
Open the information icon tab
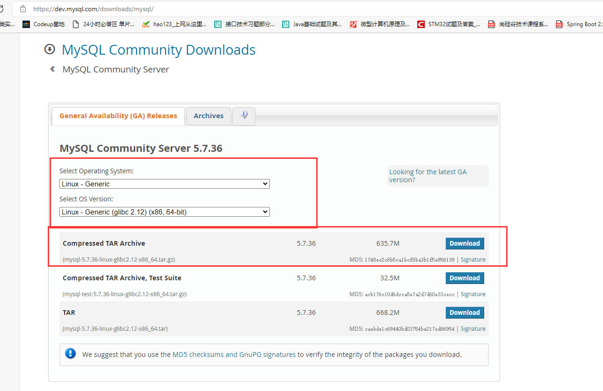pos(244,116)
